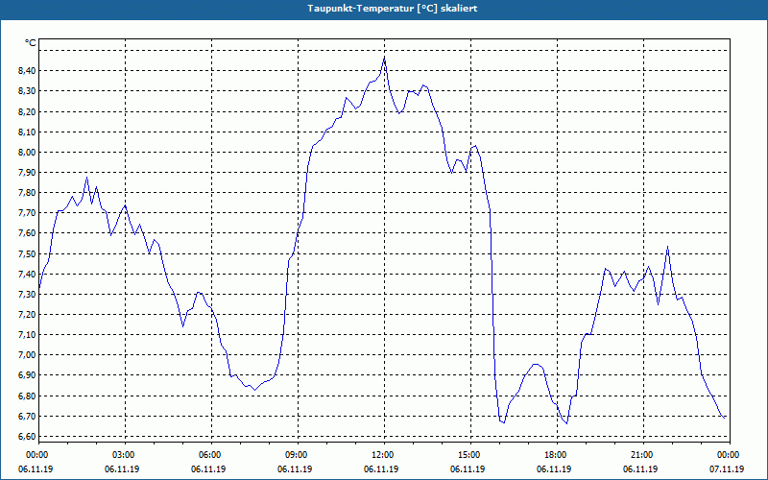768x480 pixels.
Task: Click the 06.11.19 date under 06:00
Action: point(208,468)
